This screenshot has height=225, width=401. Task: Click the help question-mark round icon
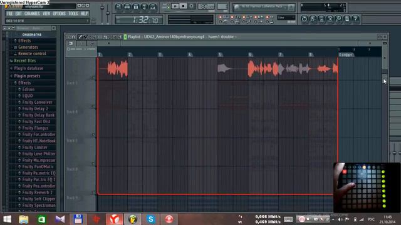[355, 19]
